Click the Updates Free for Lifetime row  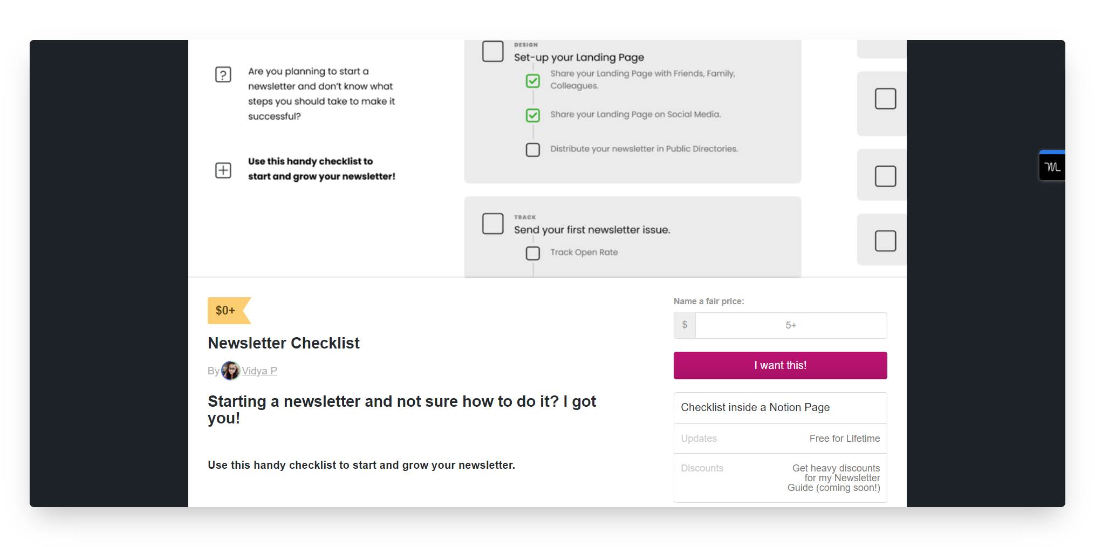(780, 439)
